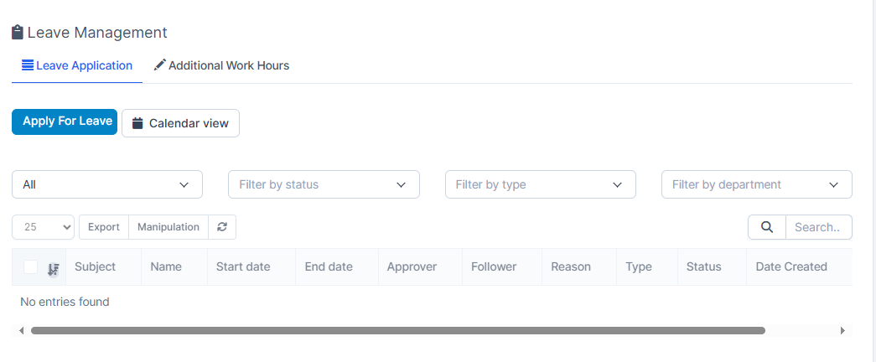The width and height of the screenshot is (876, 362).
Task: Click the search magnifier icon
Action: coord(766,227)
